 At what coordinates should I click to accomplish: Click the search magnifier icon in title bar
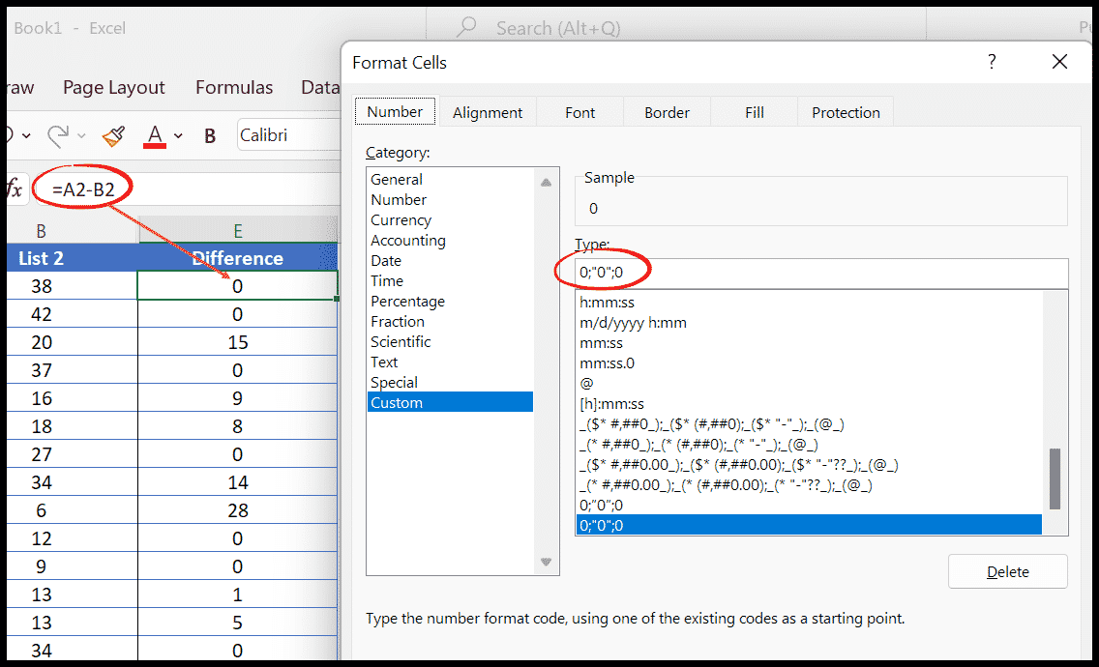point(467,28)
